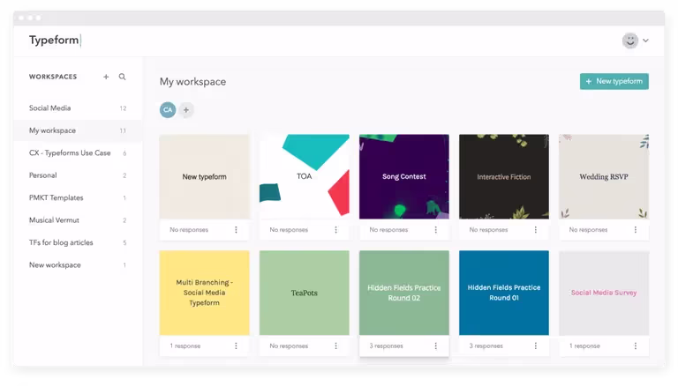Add a new workspace with plus icon
Screen dimensions: 678x386
click(106, 77)
